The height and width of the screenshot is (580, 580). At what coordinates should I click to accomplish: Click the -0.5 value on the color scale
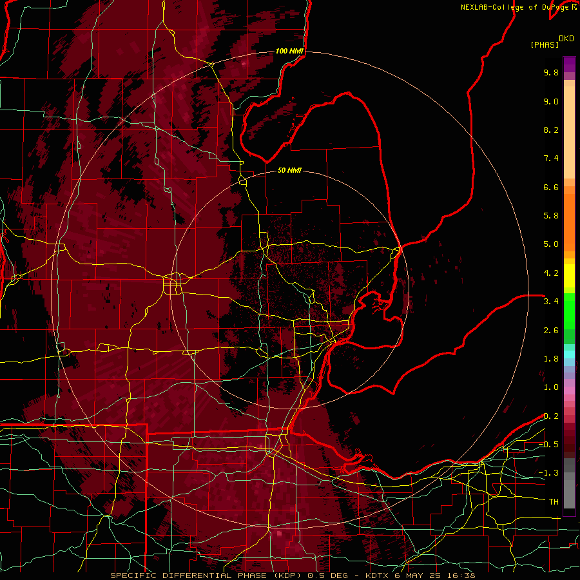(548, 445)
